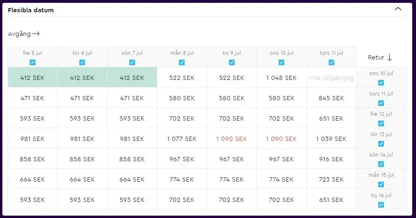The height and width of the screenshot is (218, 416).
Task: Uncheck the ons 10 jul departure checkbox
Action: (x=281, y=62)
